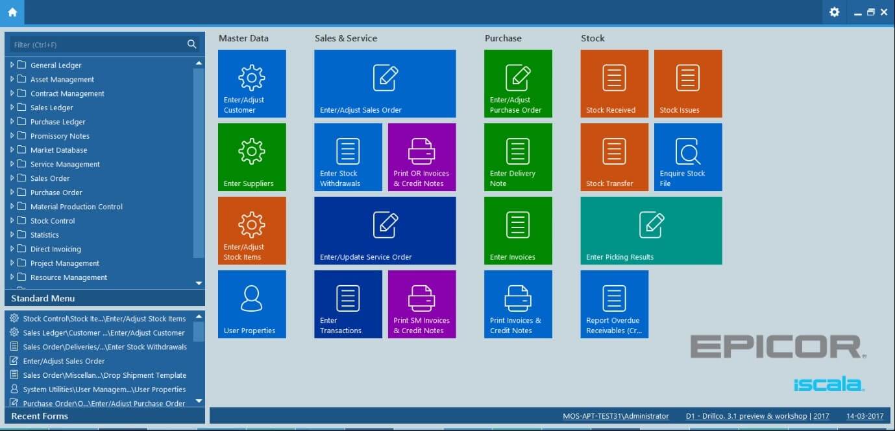This screenshot has height=431, width=895.
Task: Open the Enquire Stock File tile
Action: [x=688, y=157]
